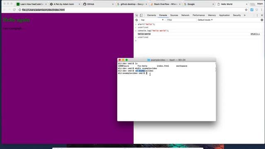
Task: Click the terminal's green zoom button
Action: 127,60
